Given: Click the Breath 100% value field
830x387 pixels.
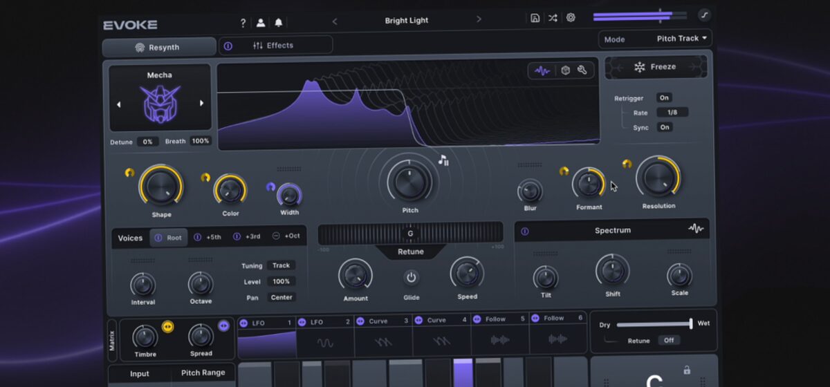Looking at the screenshot, I should [201, 141].
